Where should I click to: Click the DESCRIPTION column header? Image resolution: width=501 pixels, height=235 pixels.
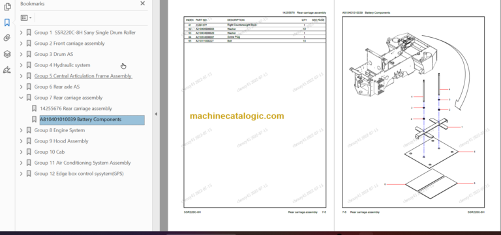[x=235, y=20]
